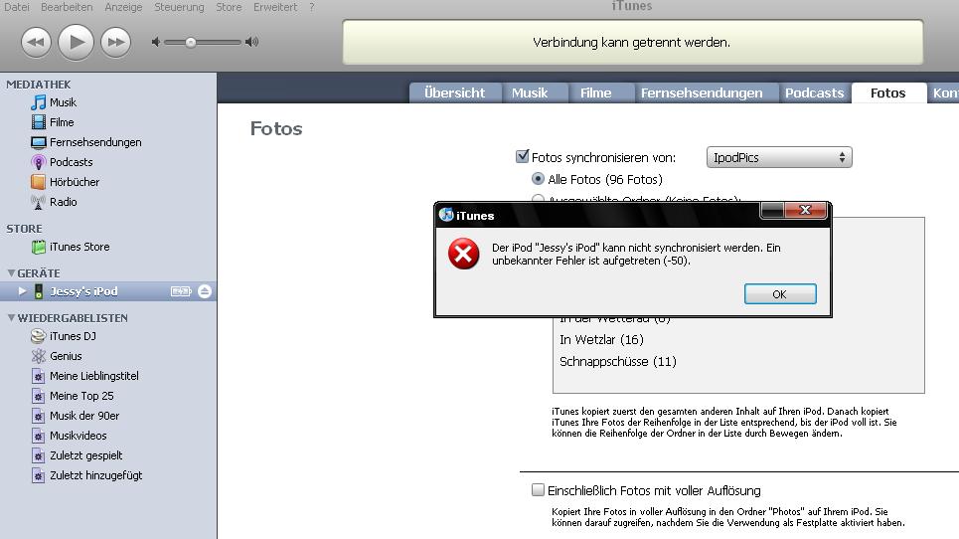Select Fernsehsendungen icon in sidebar
Image resolution: width=959 pixels, height=539 pixels.
coord(39,142)
